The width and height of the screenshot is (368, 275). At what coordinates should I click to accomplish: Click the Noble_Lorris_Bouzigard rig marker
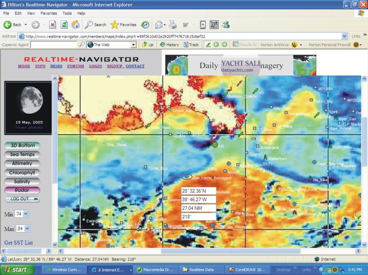(x=187, y=177)
